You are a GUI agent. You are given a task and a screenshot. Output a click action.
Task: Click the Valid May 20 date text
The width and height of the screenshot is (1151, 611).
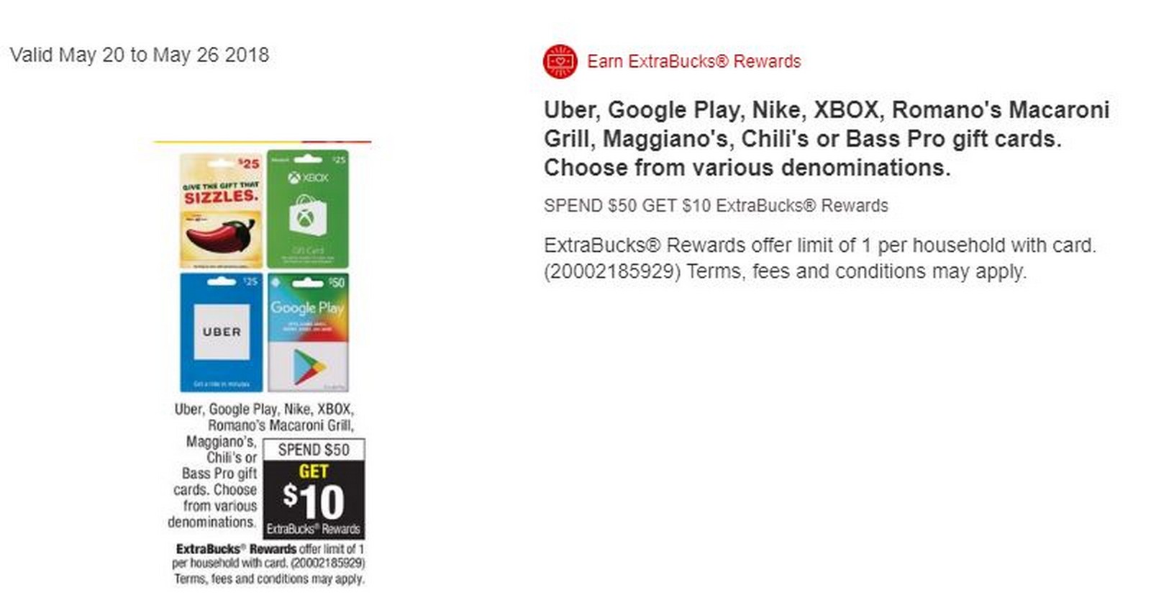tap(140, 55)
